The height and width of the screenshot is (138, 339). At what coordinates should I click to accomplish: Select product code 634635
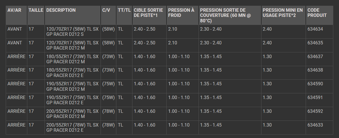pos(315,43)
